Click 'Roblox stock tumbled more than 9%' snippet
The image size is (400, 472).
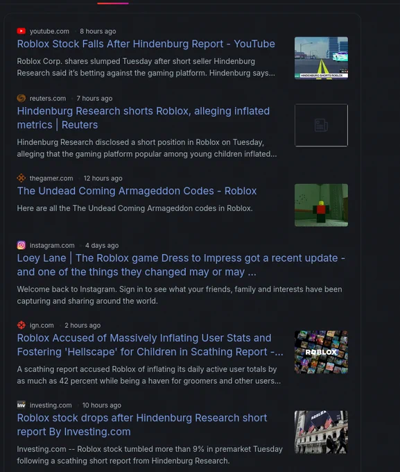(x=150, y=455)
